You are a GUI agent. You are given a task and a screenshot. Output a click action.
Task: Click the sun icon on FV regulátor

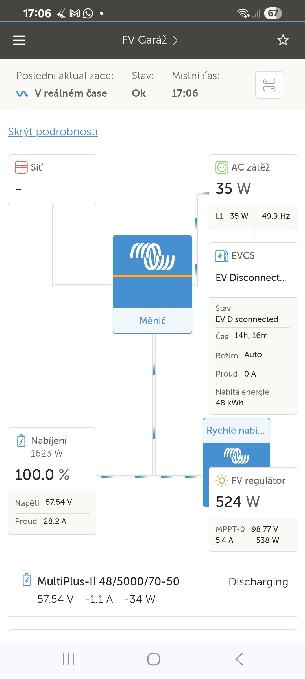coord(222,480)
